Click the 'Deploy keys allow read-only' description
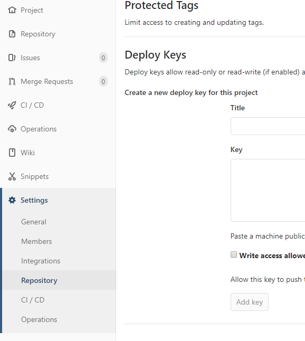Viewport: 305px width, 341px height. point(215,72)
